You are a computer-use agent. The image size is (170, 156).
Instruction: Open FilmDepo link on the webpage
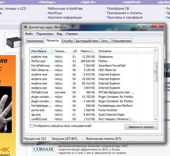coord(47,2)
